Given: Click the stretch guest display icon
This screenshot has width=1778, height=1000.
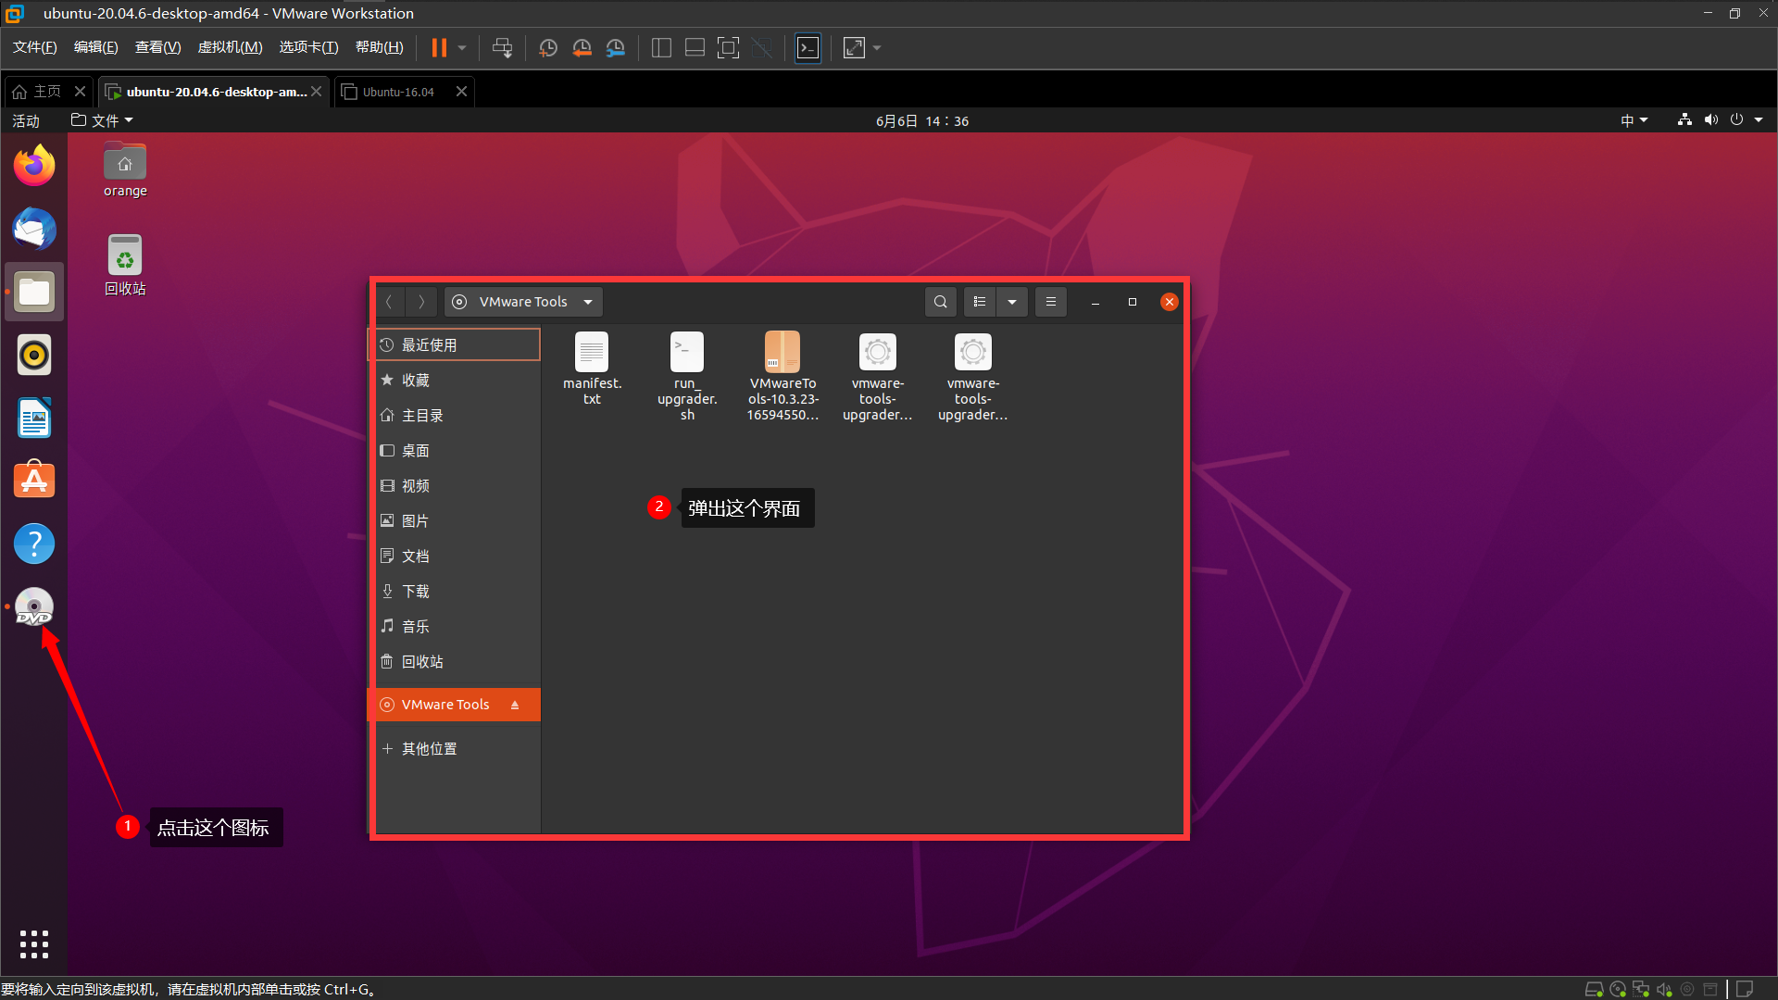Looking at the screenshot, I should 854,47.
